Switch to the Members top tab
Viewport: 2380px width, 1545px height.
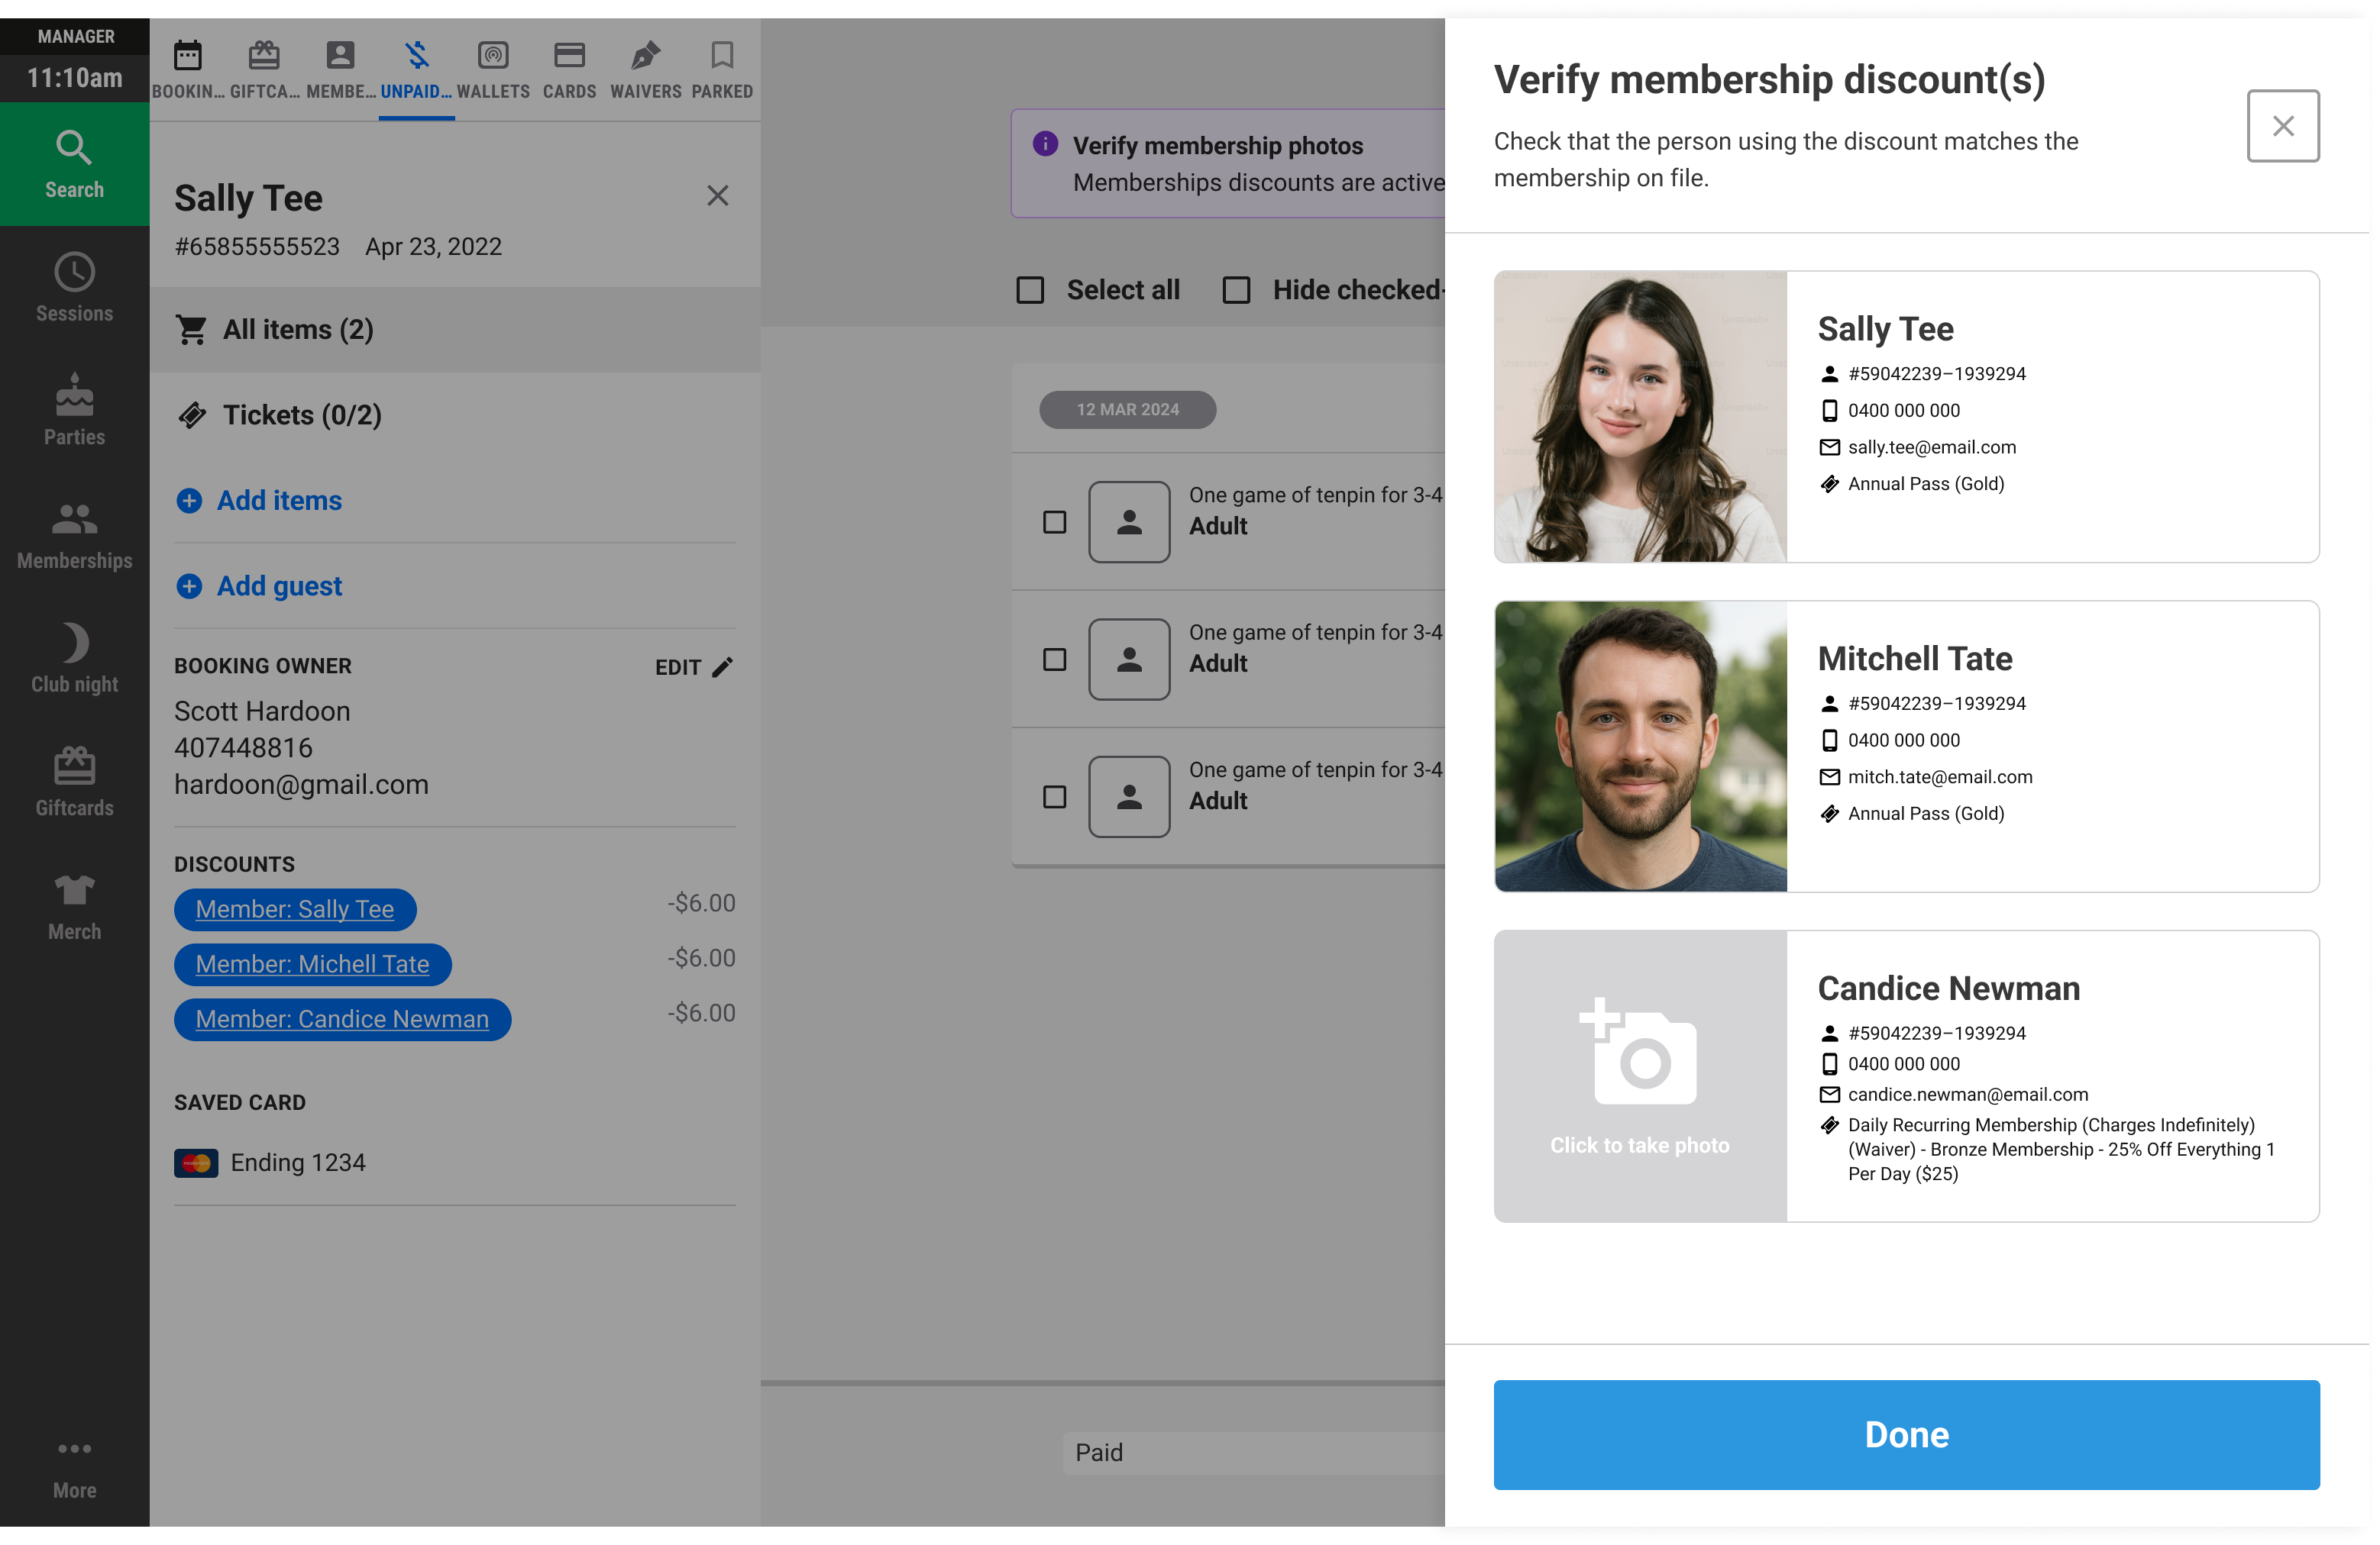pos(341,70)
